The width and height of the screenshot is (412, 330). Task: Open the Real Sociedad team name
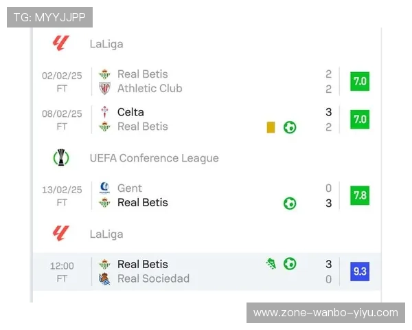(x=153, y=278)
